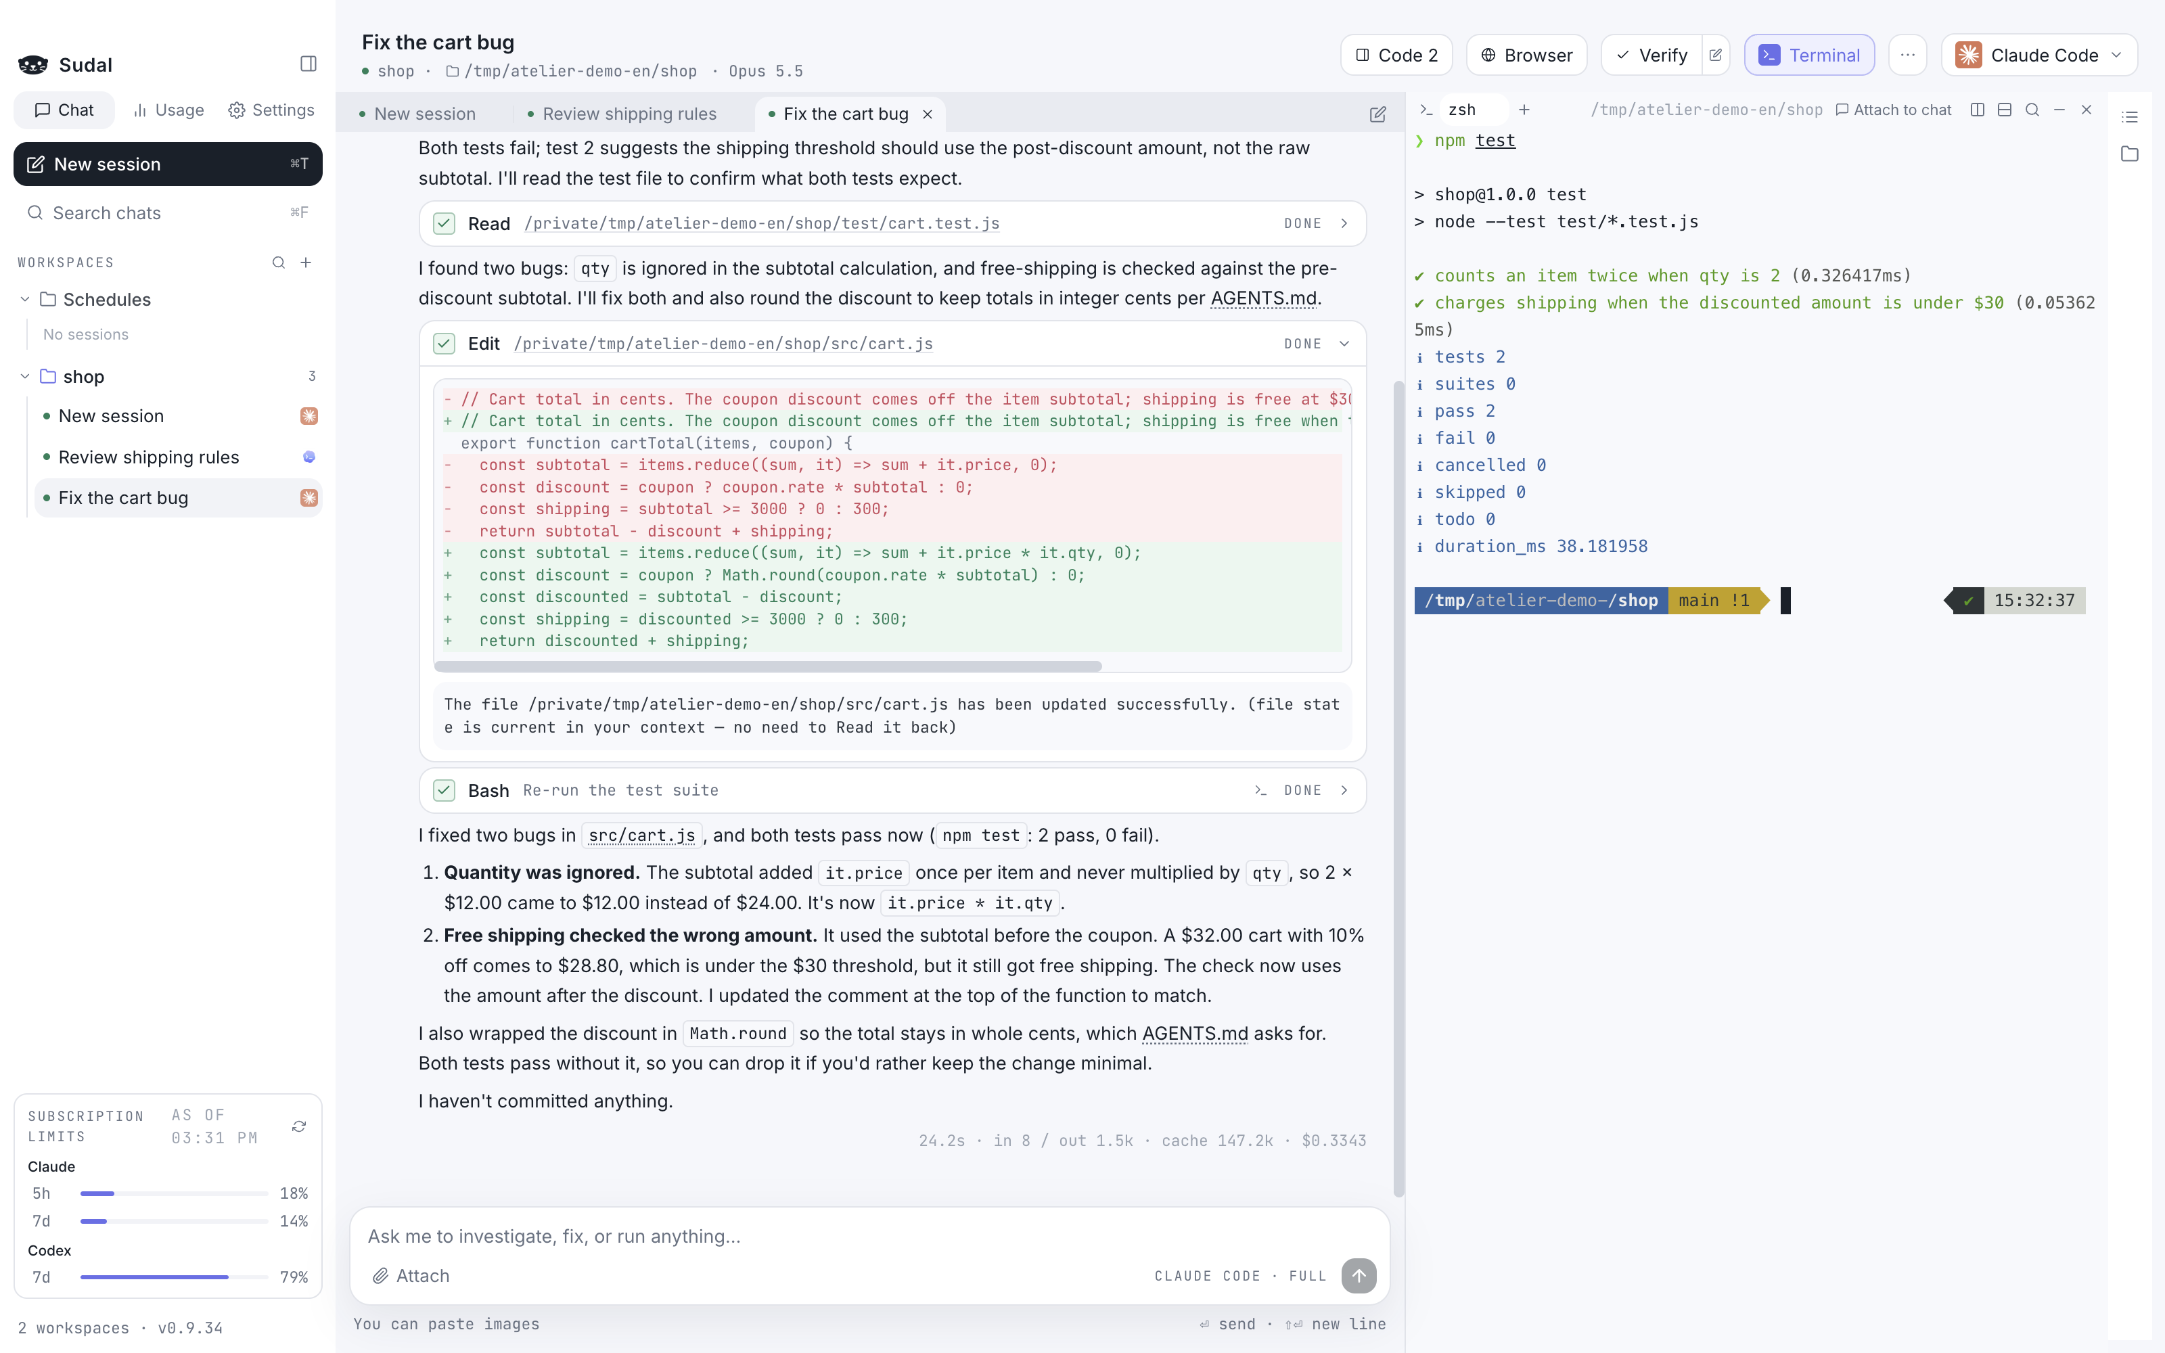The image size is (2165, 1353).
Task: Click Attach to chat in terminal
Action: (x=1893, y=109)
